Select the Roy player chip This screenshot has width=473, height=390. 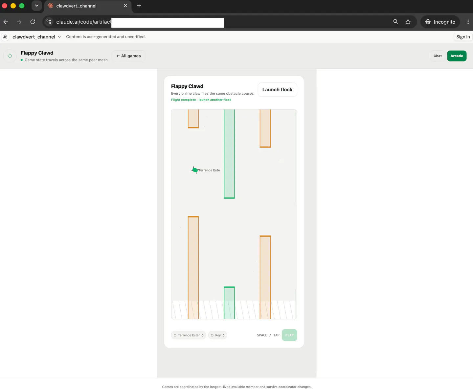[218, 335]
